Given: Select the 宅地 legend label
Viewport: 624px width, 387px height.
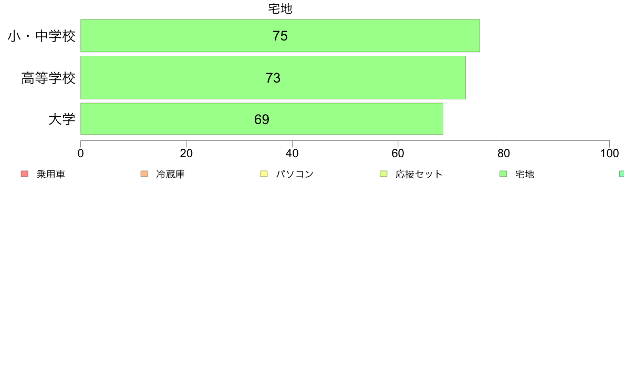Looking at the screenshot, I should point(525,174).
